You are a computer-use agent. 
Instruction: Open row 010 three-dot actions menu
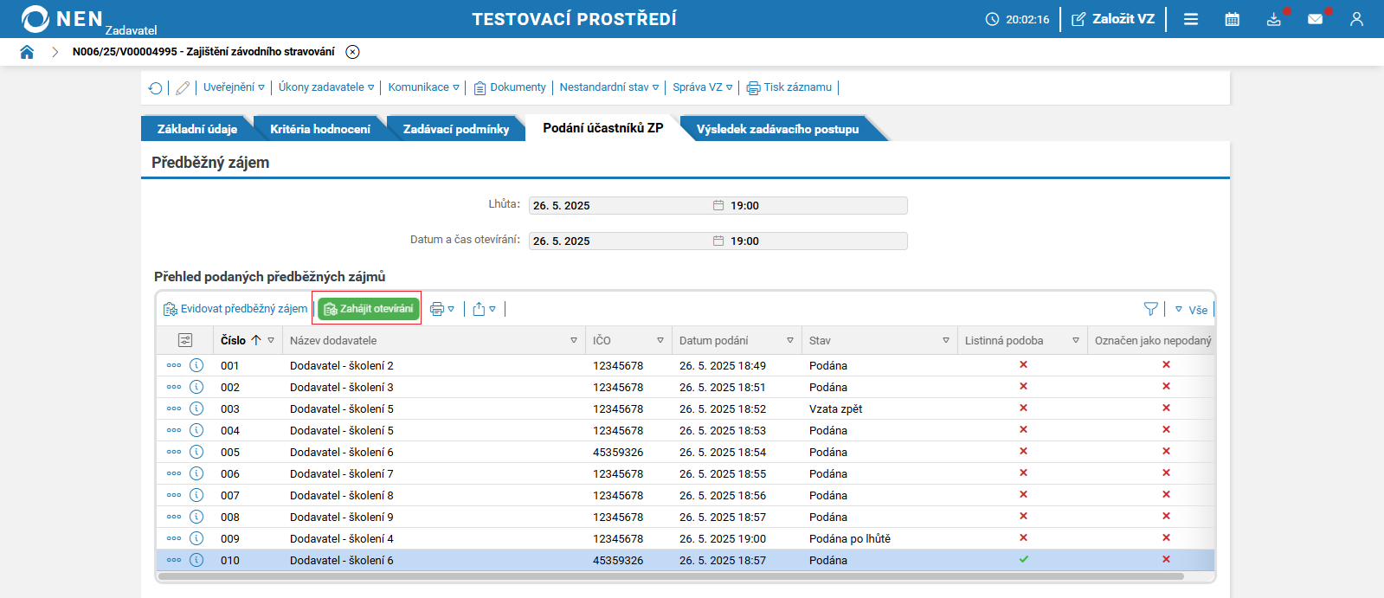[x=174, y=560]
